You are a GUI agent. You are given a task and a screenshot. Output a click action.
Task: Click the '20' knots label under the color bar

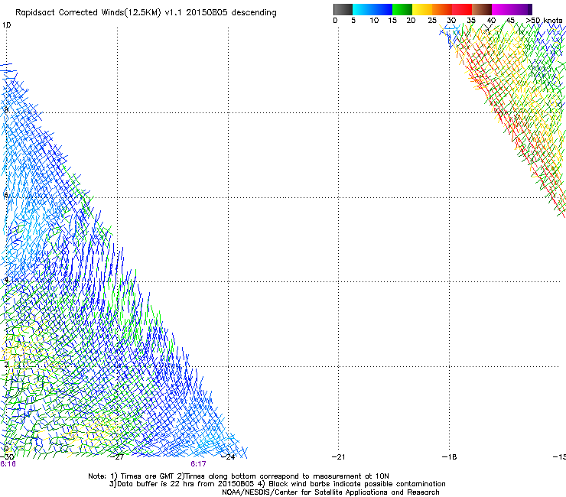[x=411, y=21]
